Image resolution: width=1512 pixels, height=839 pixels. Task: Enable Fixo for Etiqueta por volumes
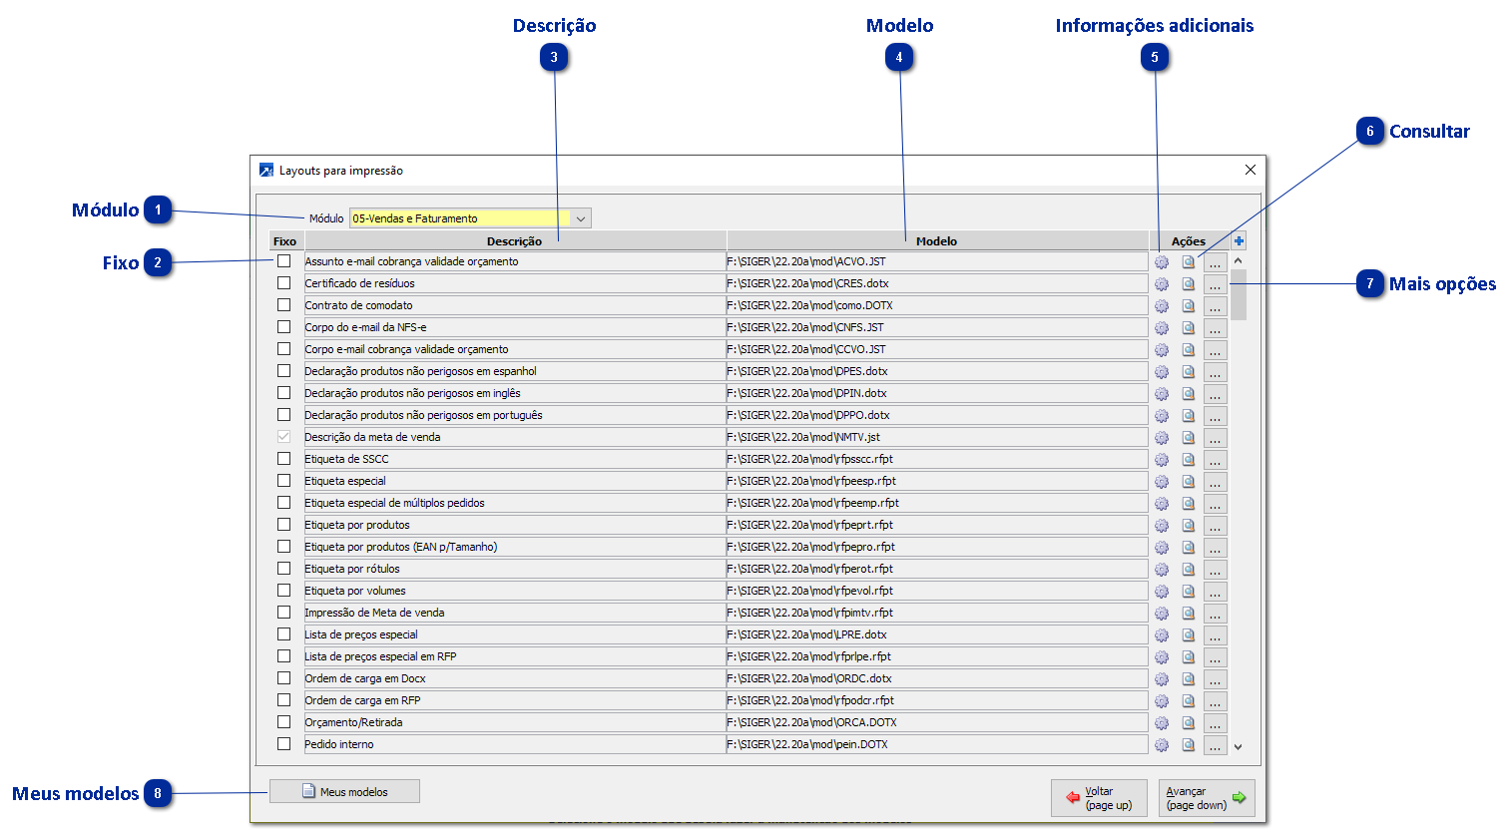pos(284,591)
